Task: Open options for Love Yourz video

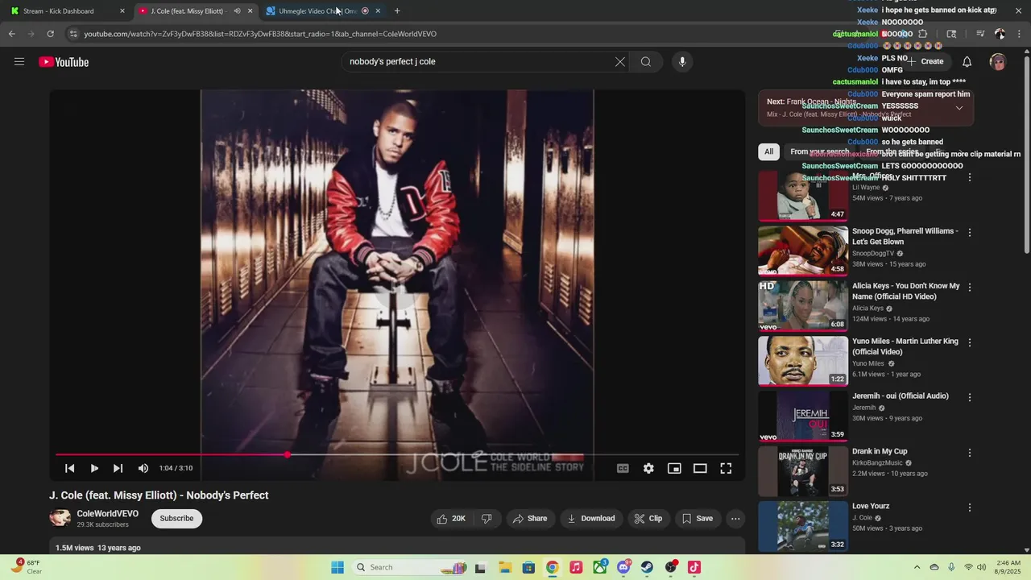Action: [970, 507]
